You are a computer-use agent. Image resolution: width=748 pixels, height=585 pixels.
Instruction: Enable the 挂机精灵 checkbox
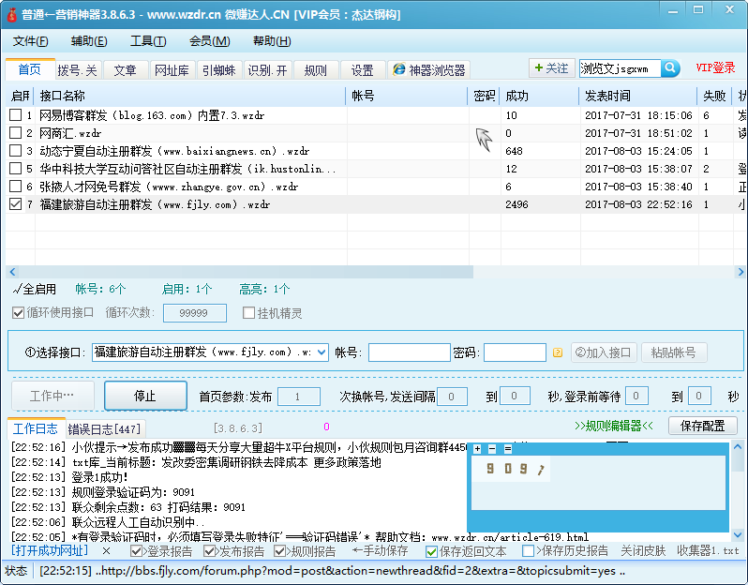(249, 313)
